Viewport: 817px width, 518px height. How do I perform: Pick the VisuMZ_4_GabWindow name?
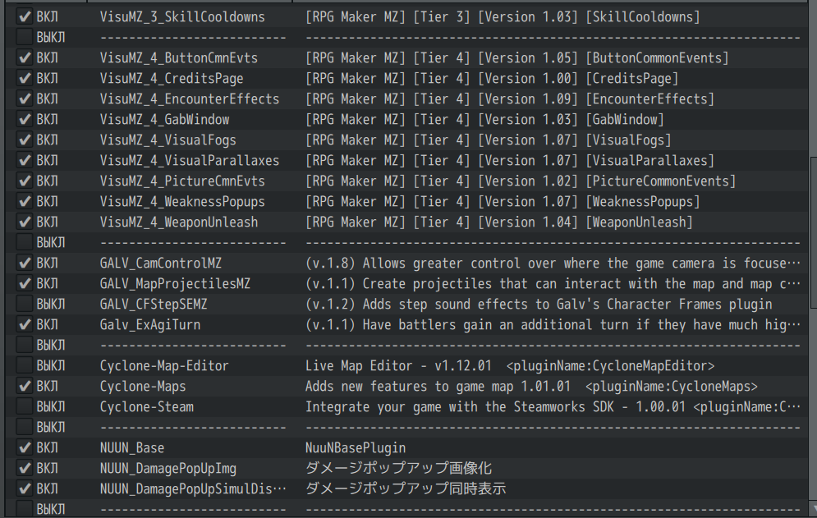[x=165, y=119]
